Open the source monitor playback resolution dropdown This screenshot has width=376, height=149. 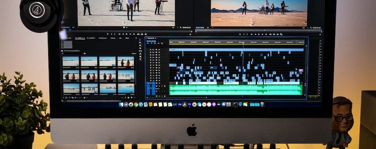tap(175, 27)
